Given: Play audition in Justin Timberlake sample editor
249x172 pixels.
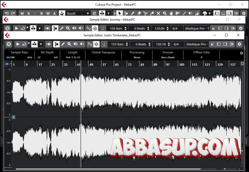Looking at the screenshot, I should click(x=18, y=44).
